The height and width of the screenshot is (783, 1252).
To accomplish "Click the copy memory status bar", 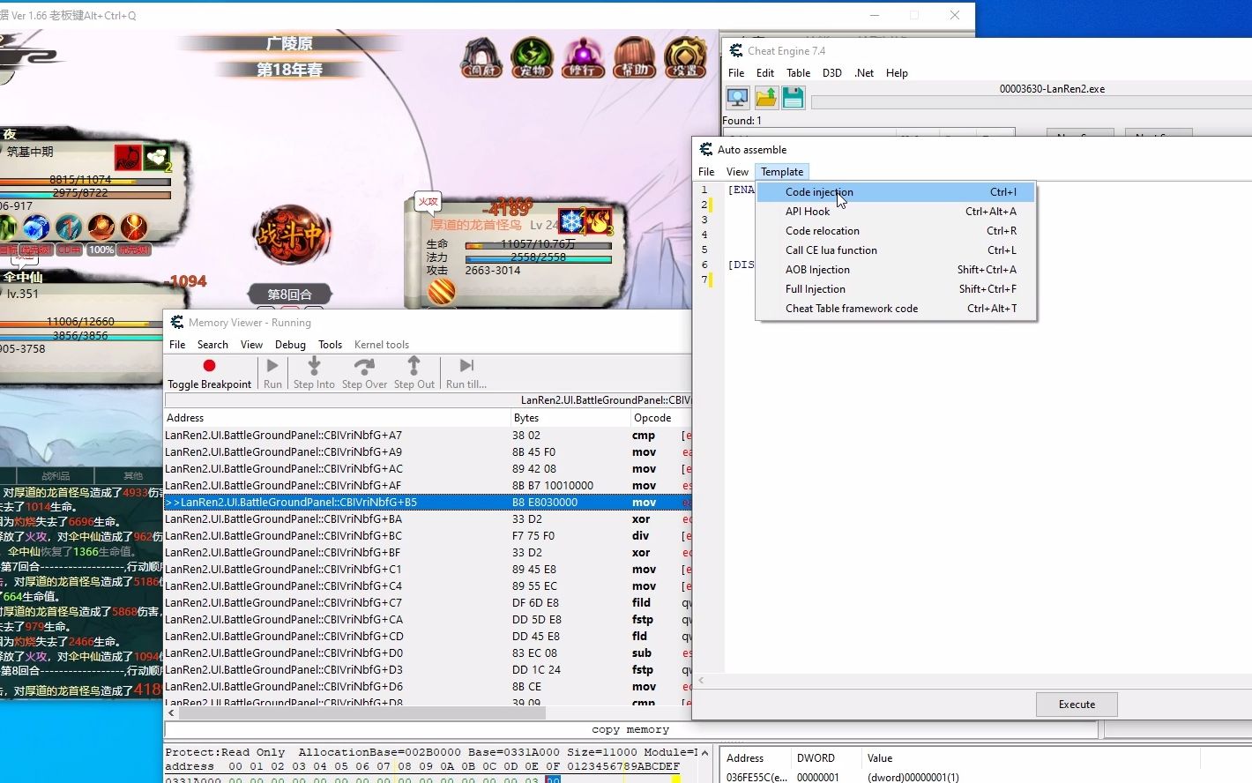I will click(630, 730).
